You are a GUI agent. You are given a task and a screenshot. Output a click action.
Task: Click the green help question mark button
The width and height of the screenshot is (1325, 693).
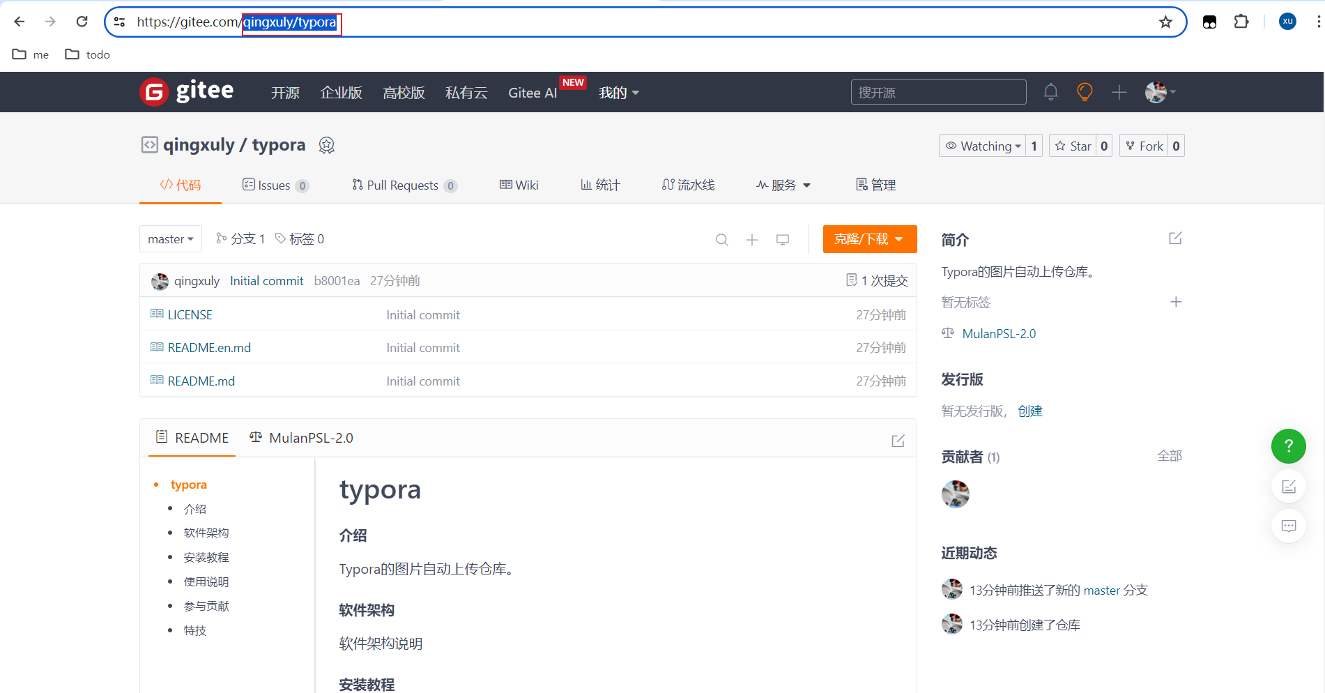1289,446
